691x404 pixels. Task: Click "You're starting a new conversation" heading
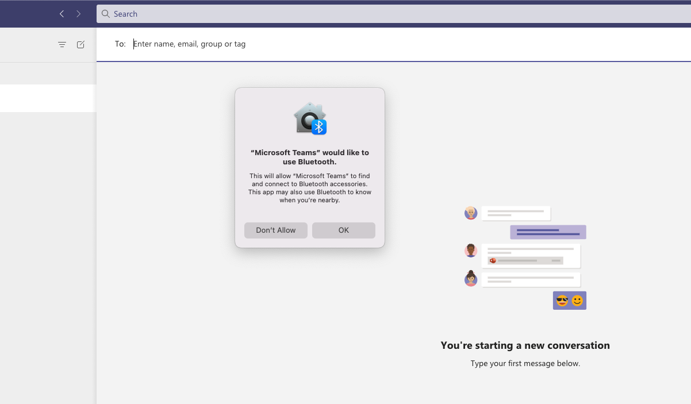tap(525, 345)
